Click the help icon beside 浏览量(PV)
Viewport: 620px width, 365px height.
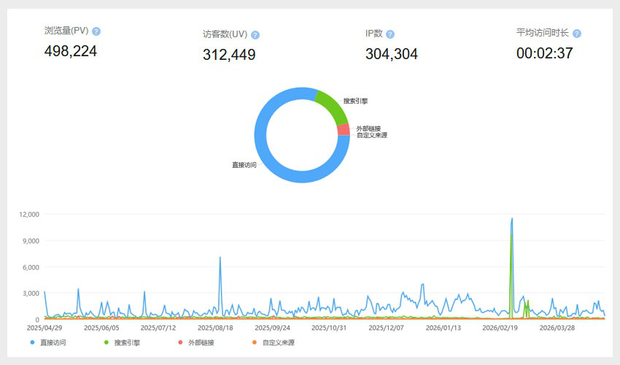(96, 31)
